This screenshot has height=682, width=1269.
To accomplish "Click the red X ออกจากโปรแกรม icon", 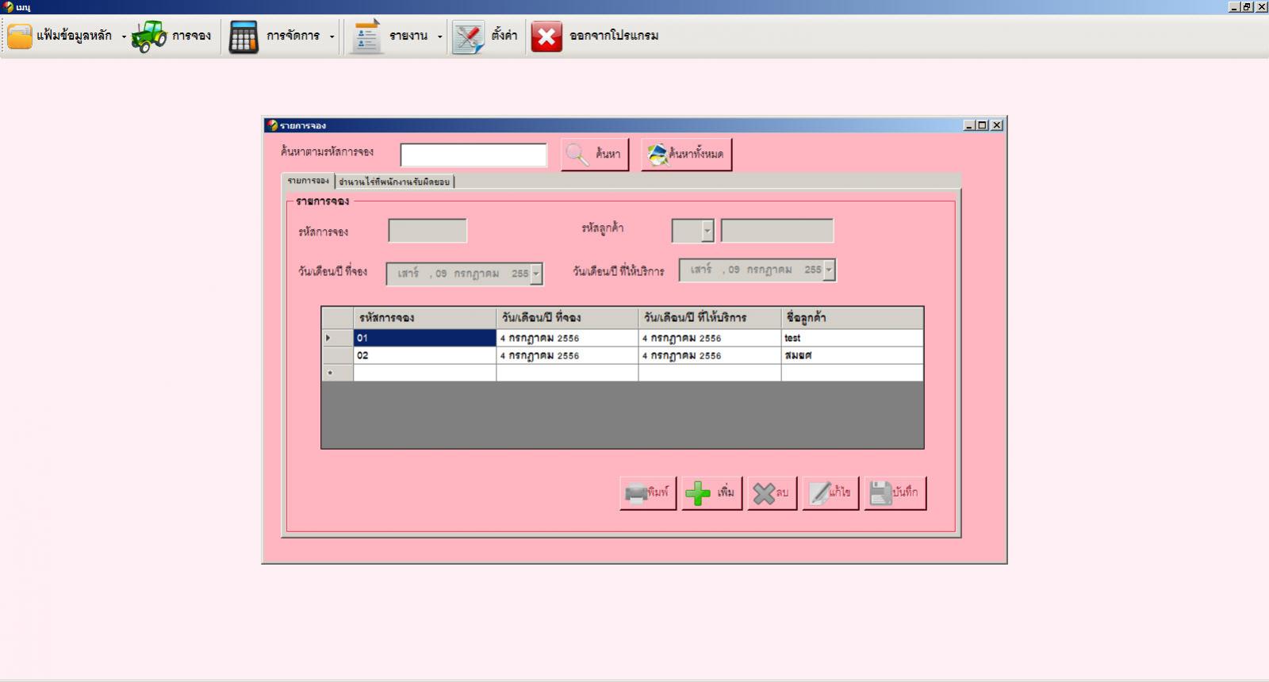I will point(546,36).
